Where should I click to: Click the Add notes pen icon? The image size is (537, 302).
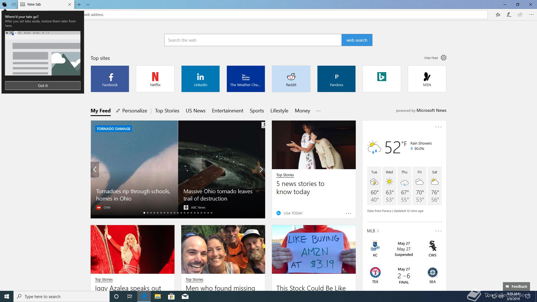[509, 15]
